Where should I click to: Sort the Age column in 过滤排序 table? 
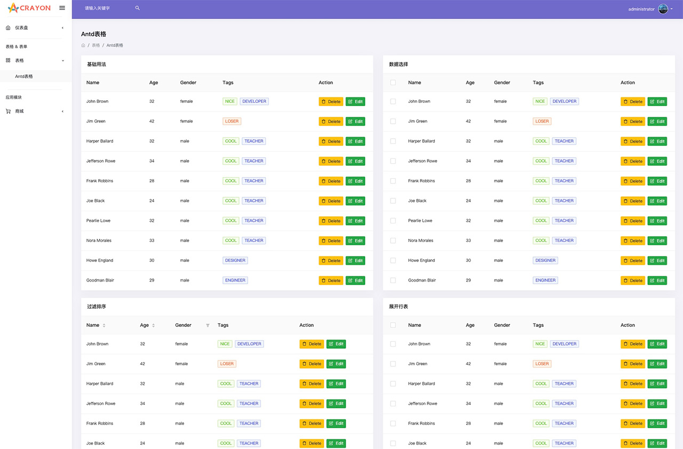(153, 325)
